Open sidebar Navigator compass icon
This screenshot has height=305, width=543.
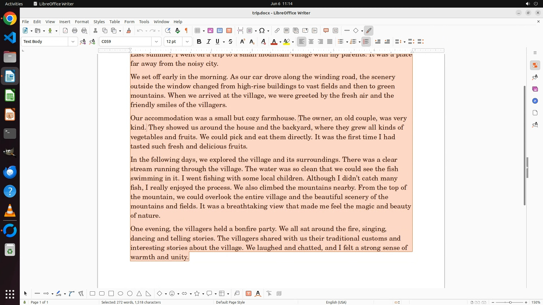tap(535, 101)
